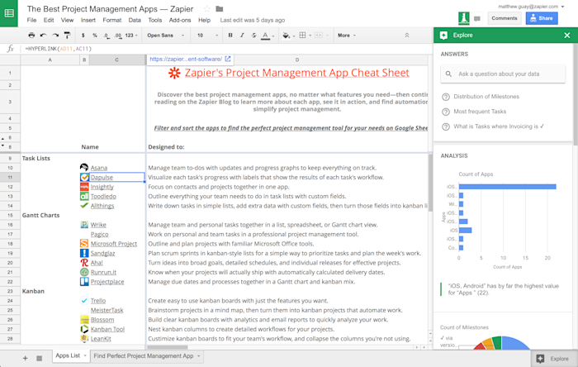This screenshot has height=367, width=578.
Task: Toggle Bold formatting
Action: [230, 36]
